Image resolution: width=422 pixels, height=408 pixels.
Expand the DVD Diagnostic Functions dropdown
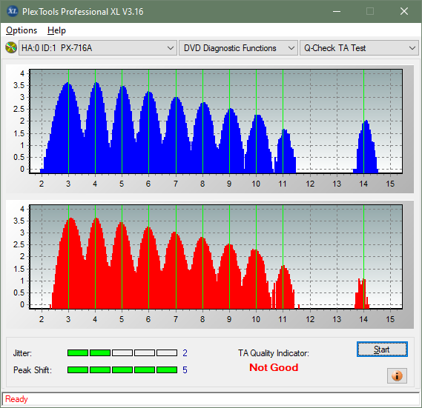pyautogui.click(x=238, y=48)
